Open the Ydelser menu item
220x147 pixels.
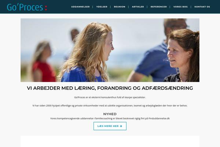pos(102,7)
